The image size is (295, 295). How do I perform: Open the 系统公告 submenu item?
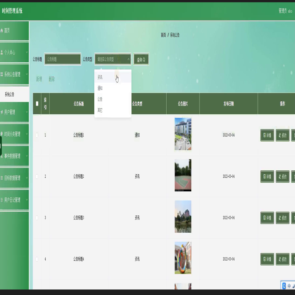point(14,94)
